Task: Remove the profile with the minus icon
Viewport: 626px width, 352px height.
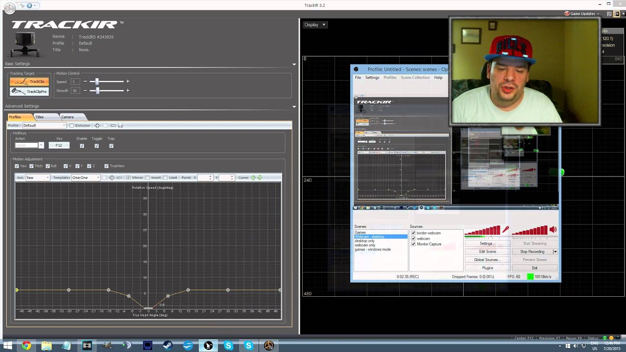Action: (x=113, y=126)
